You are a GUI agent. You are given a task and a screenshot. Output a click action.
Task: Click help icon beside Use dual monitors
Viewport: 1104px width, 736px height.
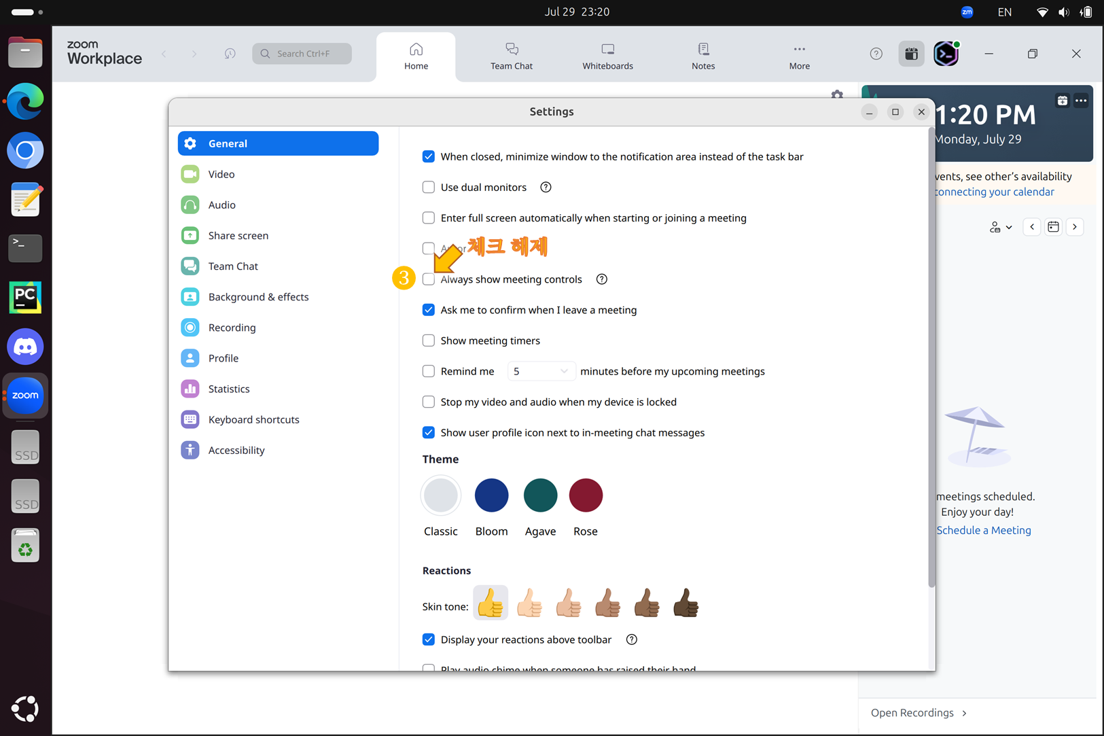[546, 187]
